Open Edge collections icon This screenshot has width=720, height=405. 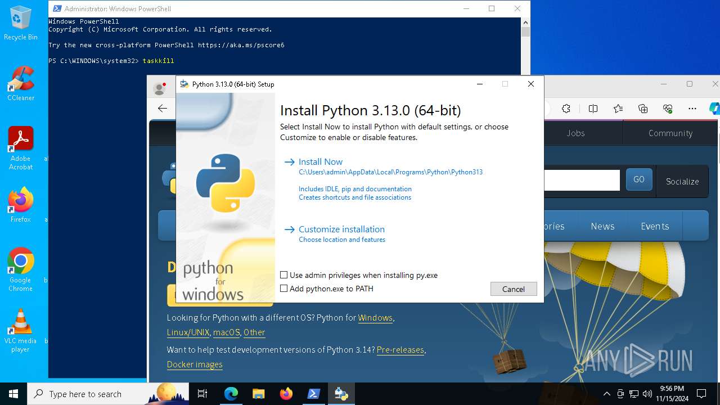point(643,109)
